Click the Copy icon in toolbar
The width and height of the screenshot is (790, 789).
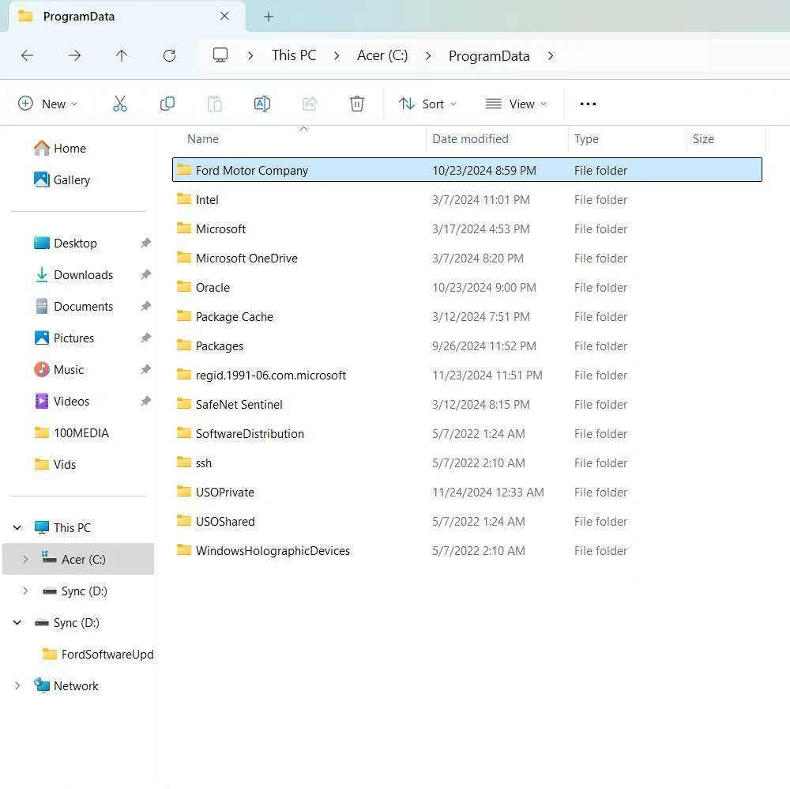(167, 104)
